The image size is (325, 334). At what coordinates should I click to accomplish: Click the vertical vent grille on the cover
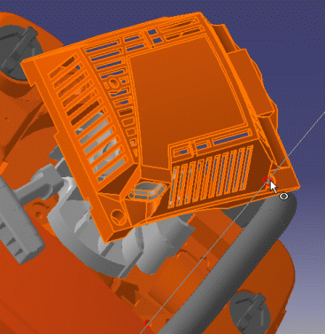tap(211, 177)
